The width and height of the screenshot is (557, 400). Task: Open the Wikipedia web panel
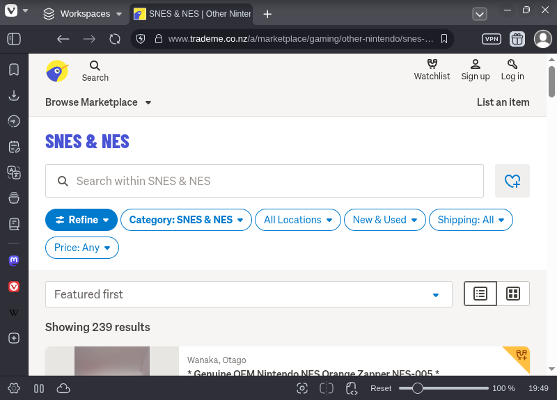pyautogui.click(x=14, y=312)
